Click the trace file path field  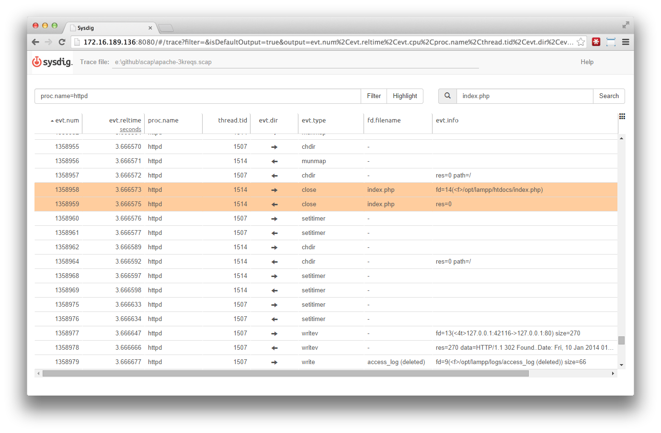click(296, 62)
